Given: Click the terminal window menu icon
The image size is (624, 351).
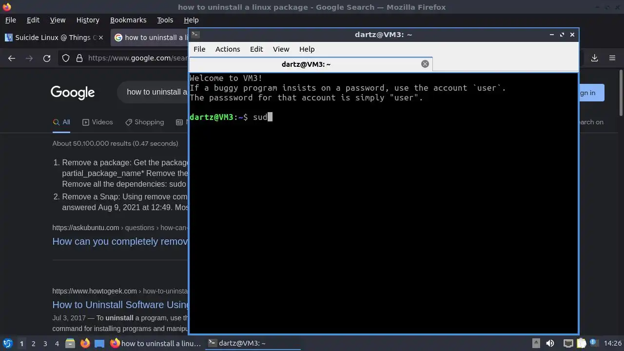Looking at the screenshot, I should (195, 35).
